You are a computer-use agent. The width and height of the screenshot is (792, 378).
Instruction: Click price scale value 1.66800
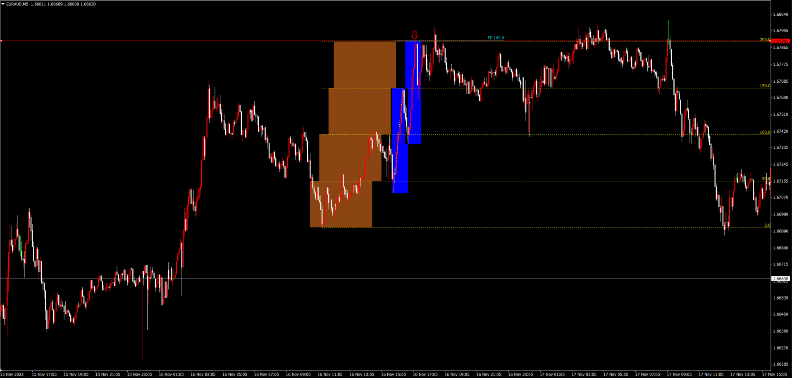[x=780, y=248]
